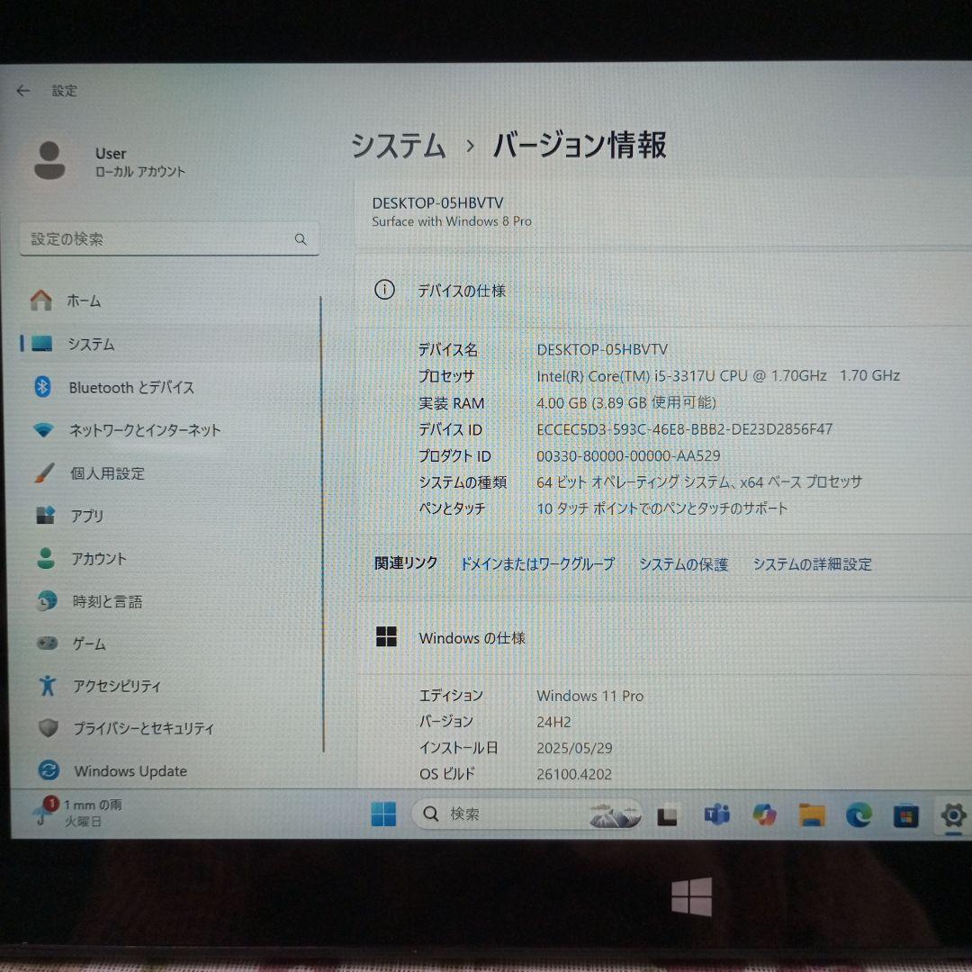
Task: Open the User local account profile
Action: [x=109, y=161]
